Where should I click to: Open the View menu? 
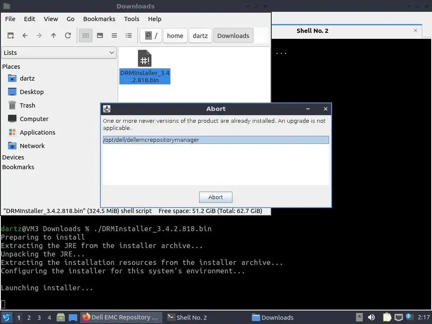pyautogui.click(x=51, y=19)
